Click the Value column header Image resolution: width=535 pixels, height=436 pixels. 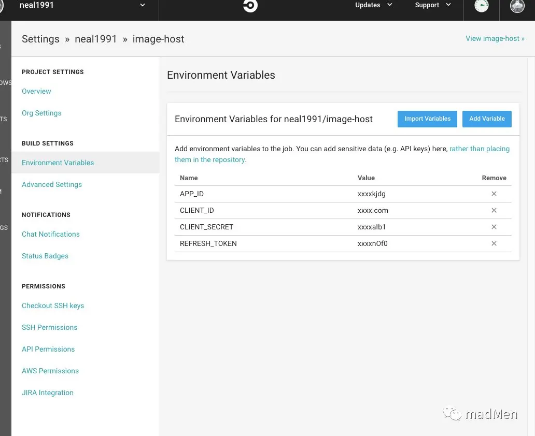[x=366, y=178]
